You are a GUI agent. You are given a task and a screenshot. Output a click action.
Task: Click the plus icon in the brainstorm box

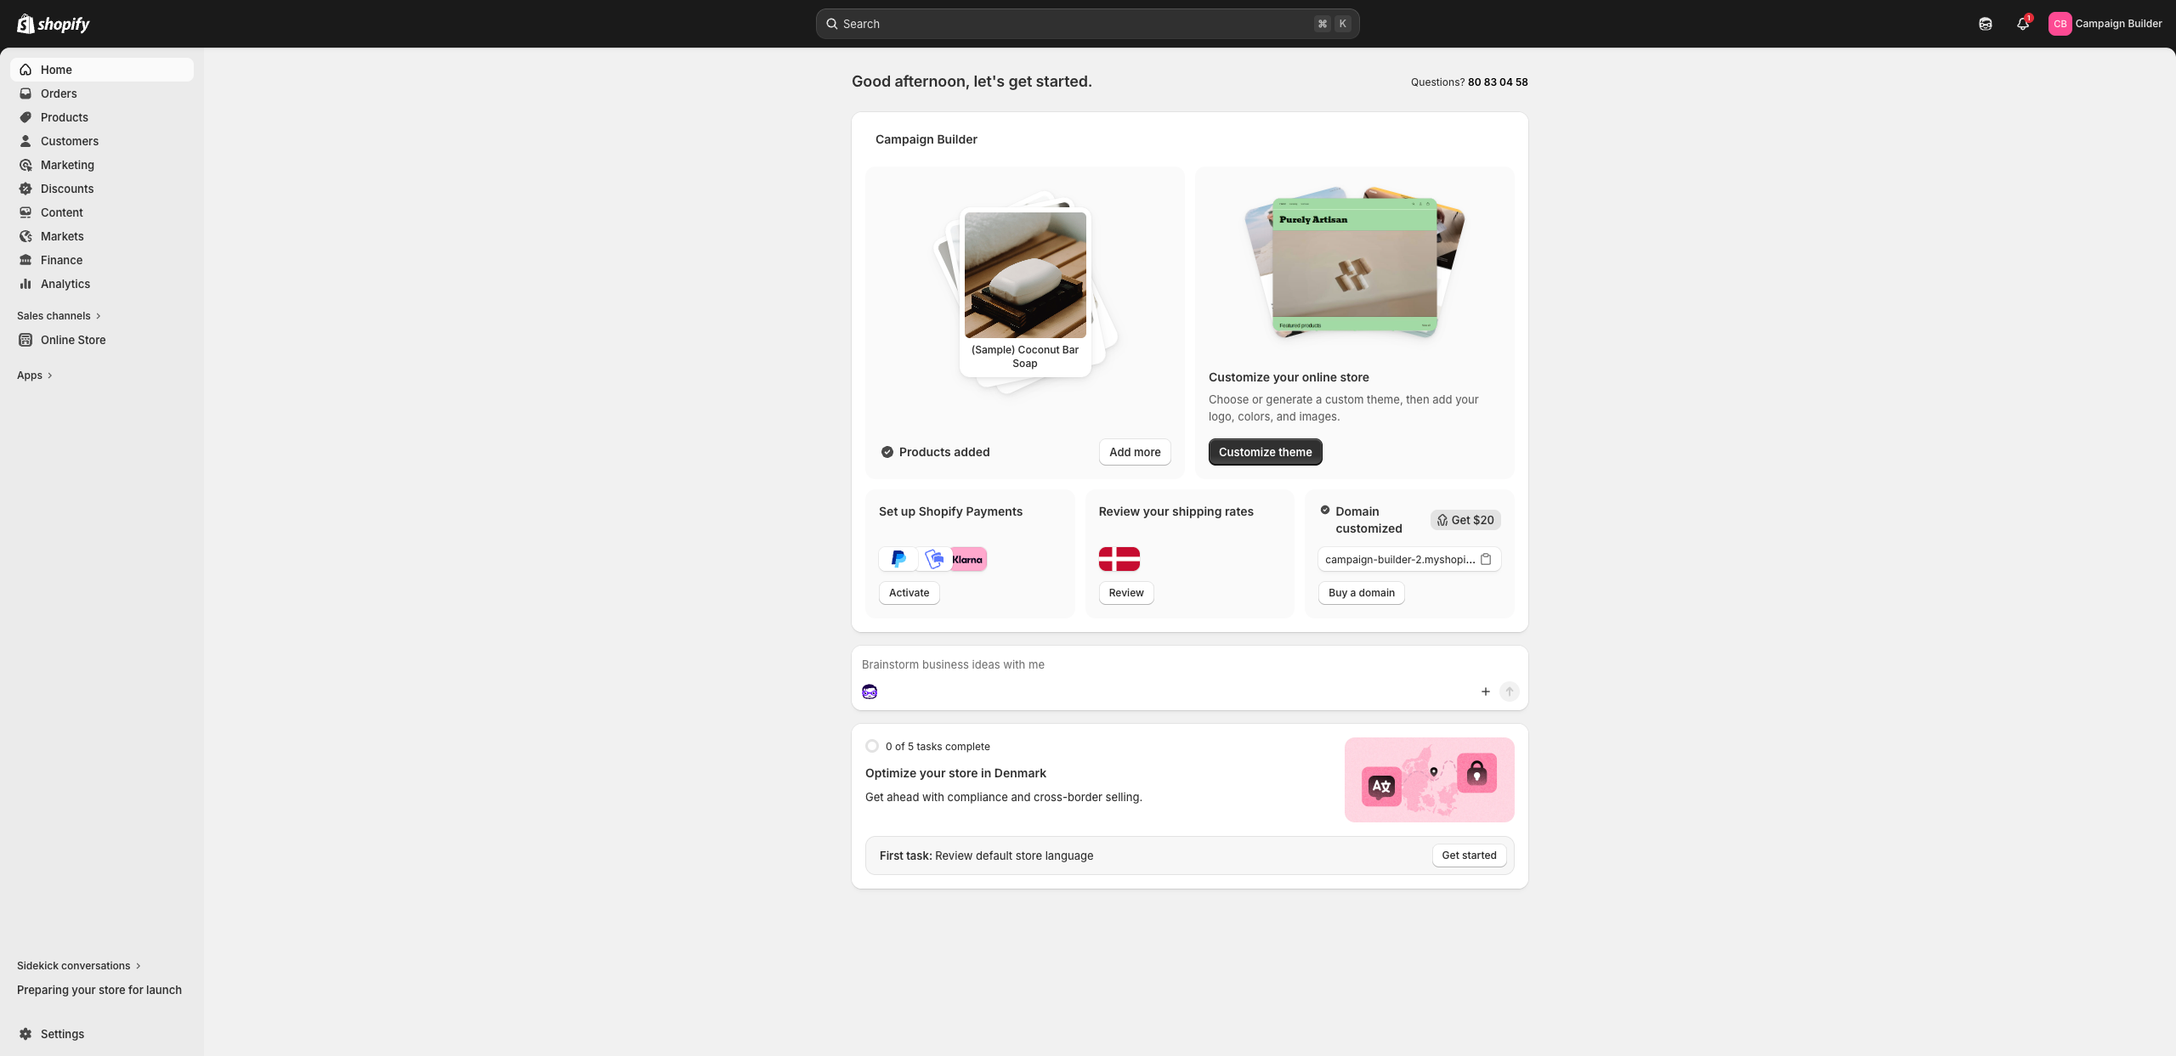tap(1485, 692)
